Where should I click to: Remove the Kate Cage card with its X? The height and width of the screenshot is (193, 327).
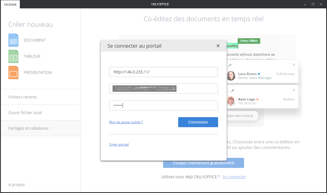(293, 90)
